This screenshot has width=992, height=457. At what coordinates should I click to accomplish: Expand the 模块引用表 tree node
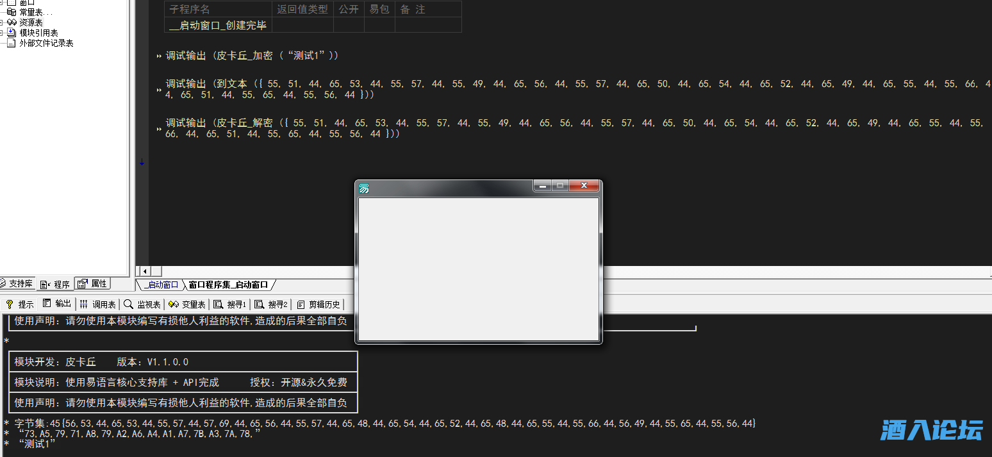2,33
